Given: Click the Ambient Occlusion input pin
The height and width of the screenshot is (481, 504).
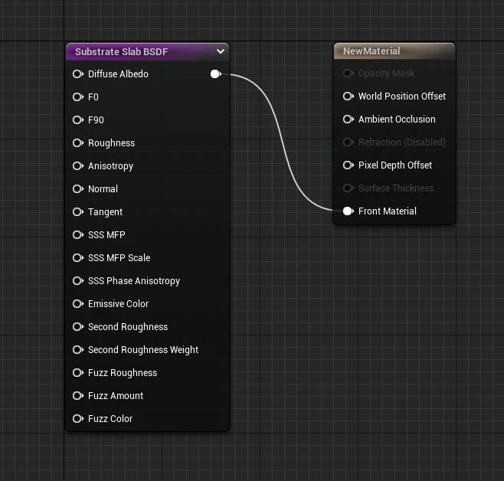Looking at the screenshot, I should coord(348,119).
